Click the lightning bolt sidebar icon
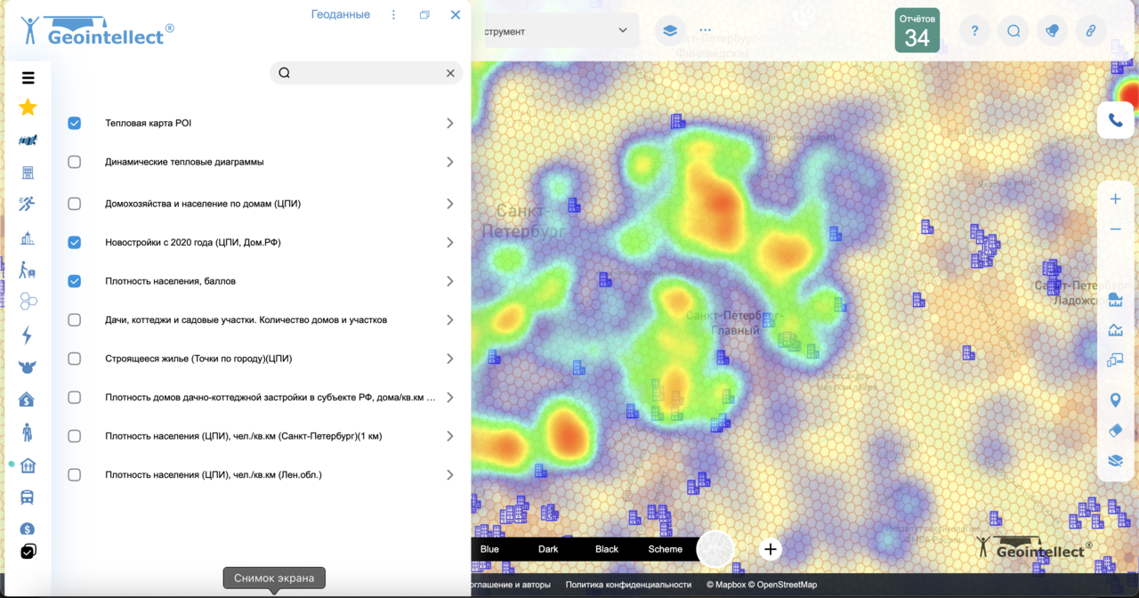This screenshot has height=598, width=1139. tap(28, 335)
